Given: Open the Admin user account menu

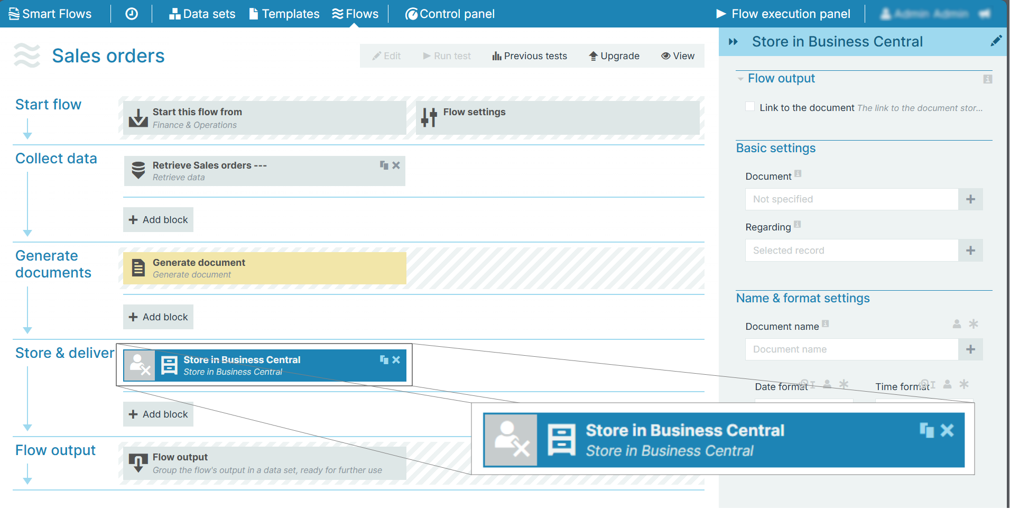Looking at the screenshot, I should pos(924,14).
